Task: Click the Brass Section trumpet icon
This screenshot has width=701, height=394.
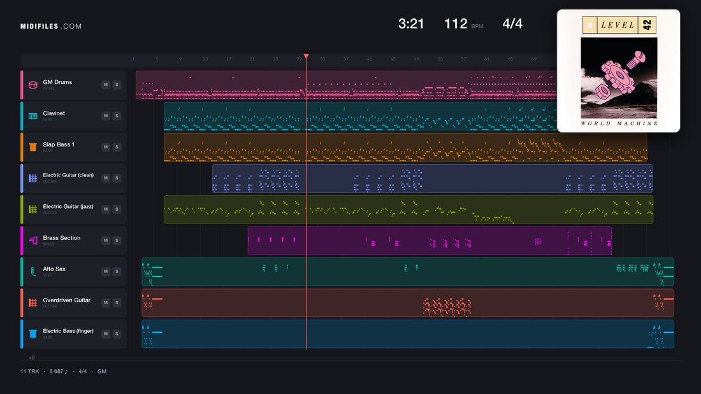Action: click(33, 241)
